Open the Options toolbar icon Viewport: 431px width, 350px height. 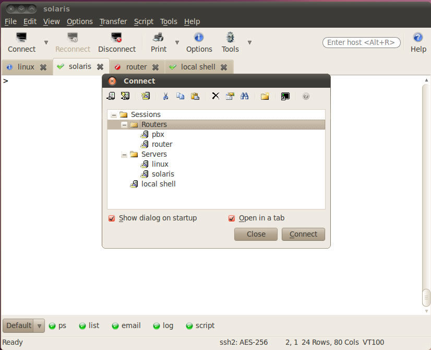click(x=199, y=37)
